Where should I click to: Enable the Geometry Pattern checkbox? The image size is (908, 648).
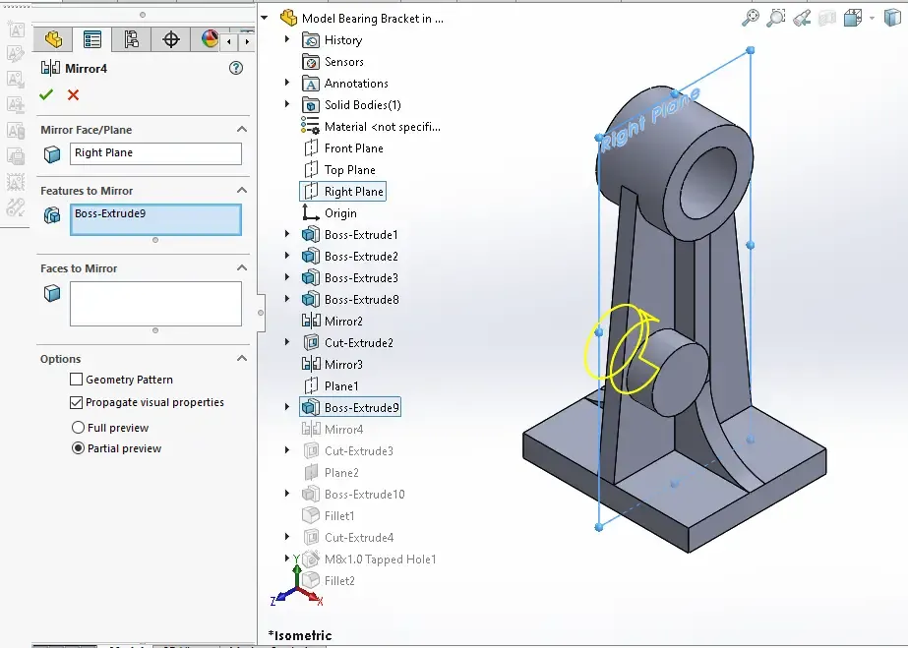pyautogui.click(x=76, y=379)
